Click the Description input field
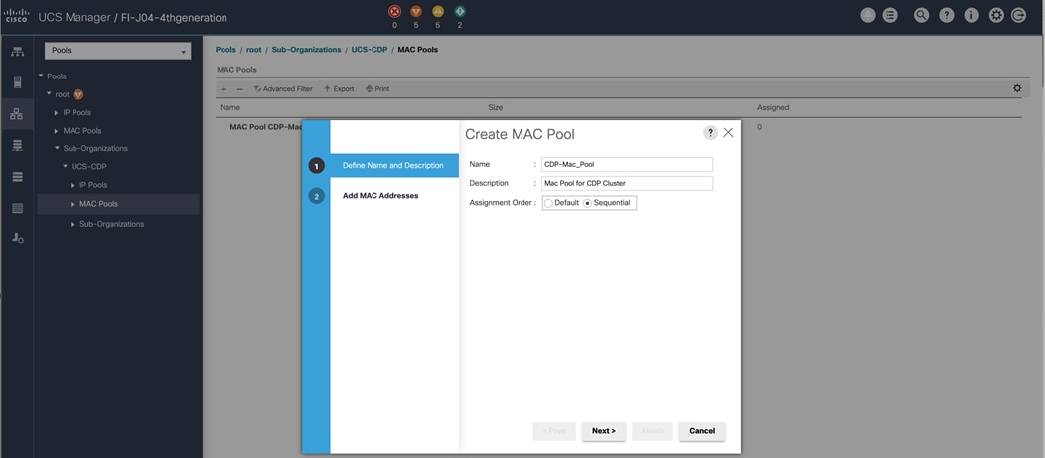The height and width of the screenshot is (458, 1045). (627, 184)
